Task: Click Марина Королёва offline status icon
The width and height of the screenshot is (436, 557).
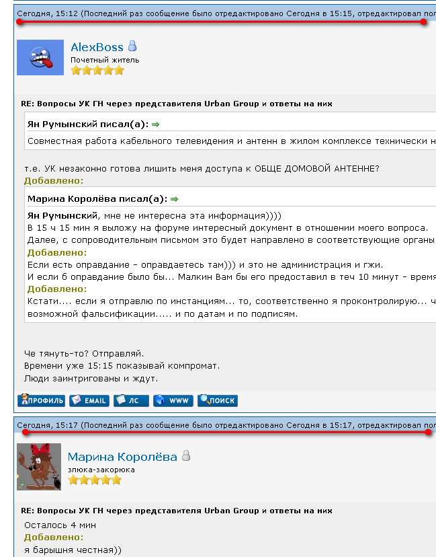Action: click(x=186, y=455)
